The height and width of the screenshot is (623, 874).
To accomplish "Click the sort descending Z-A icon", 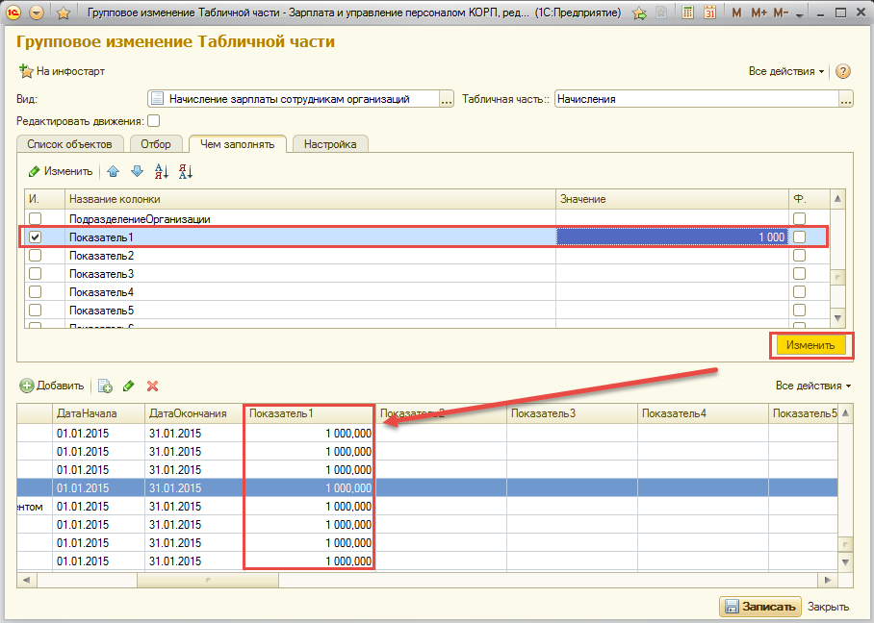I will (186, 171).
